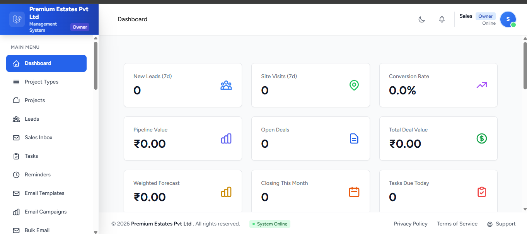
Task: Select the Sales Inbox icon in sidebar
Action: 16,137
